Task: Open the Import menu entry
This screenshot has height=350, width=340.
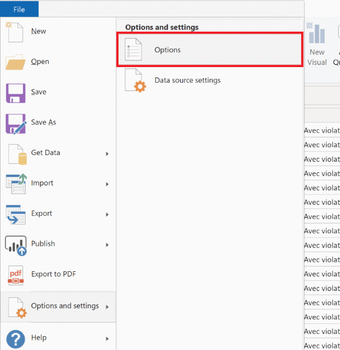Action: pos(58,183)
